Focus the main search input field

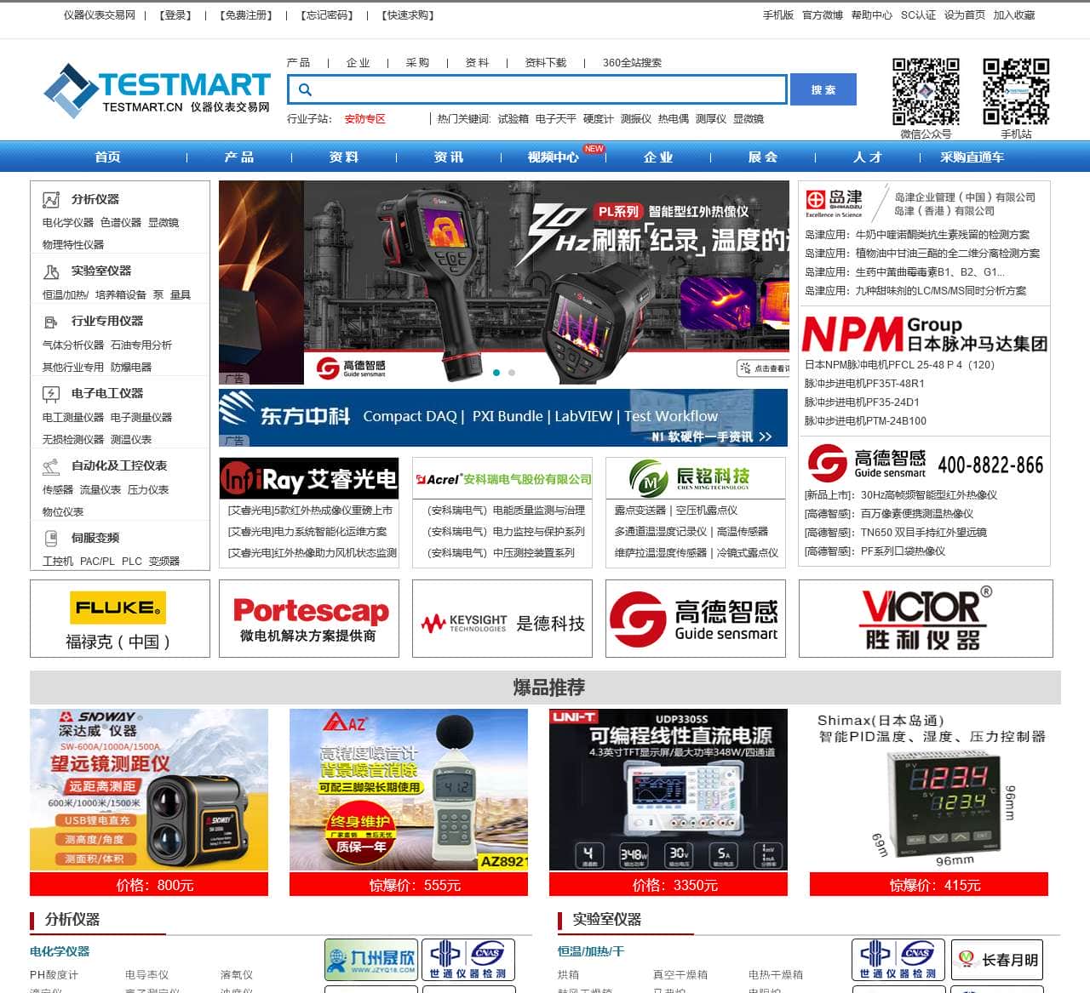537,89
